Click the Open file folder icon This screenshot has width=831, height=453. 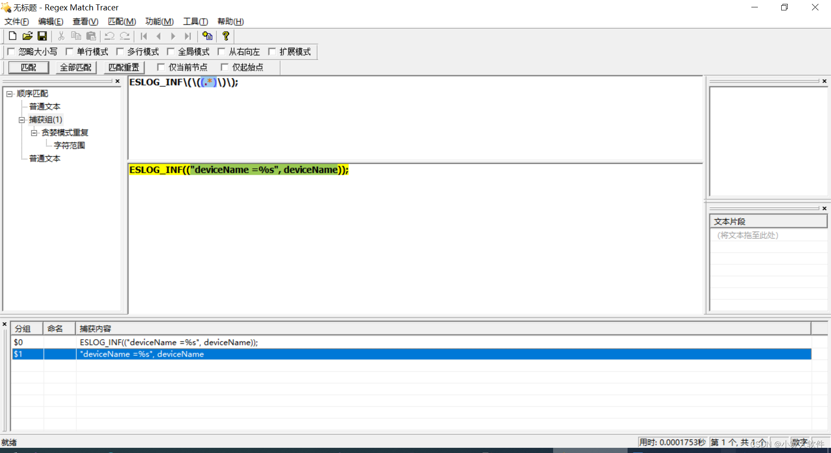pyautogui.click(x=27, y=36)
